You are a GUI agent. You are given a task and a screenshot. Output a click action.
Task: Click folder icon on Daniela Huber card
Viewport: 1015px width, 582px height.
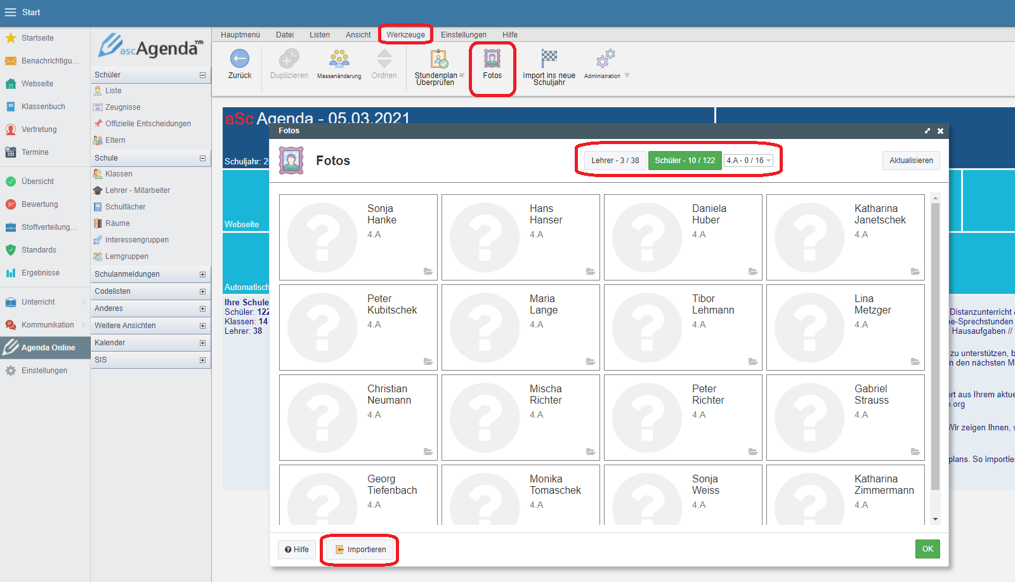[753, 271]
